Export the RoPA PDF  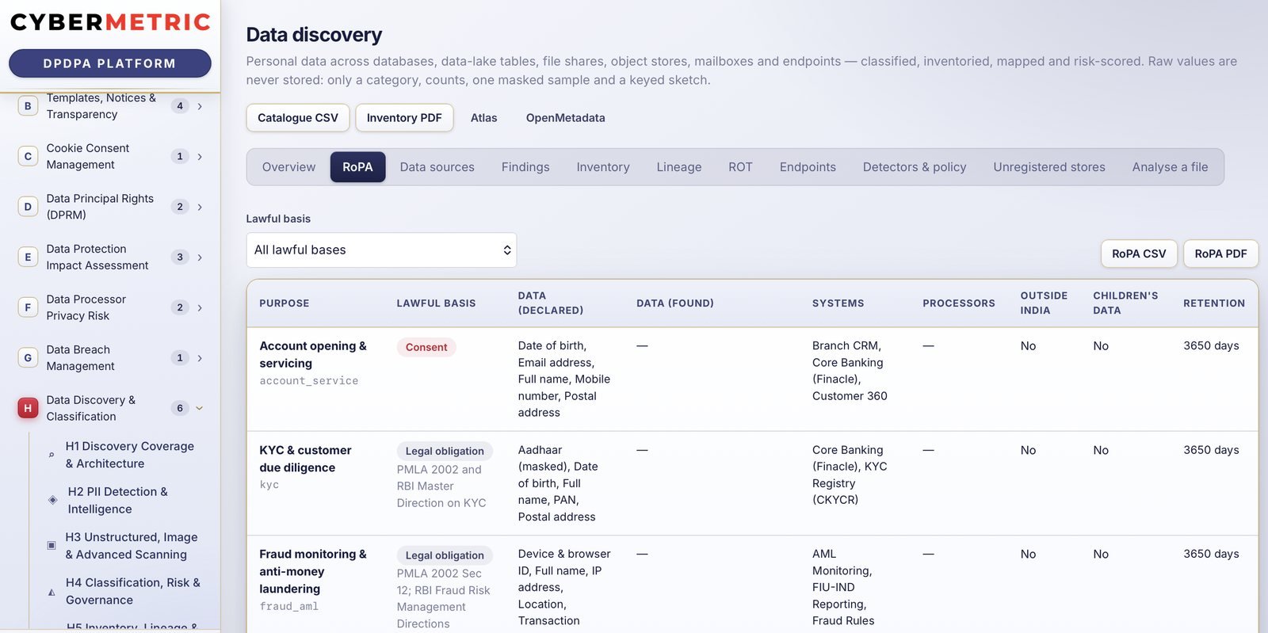pos(1220,254)
